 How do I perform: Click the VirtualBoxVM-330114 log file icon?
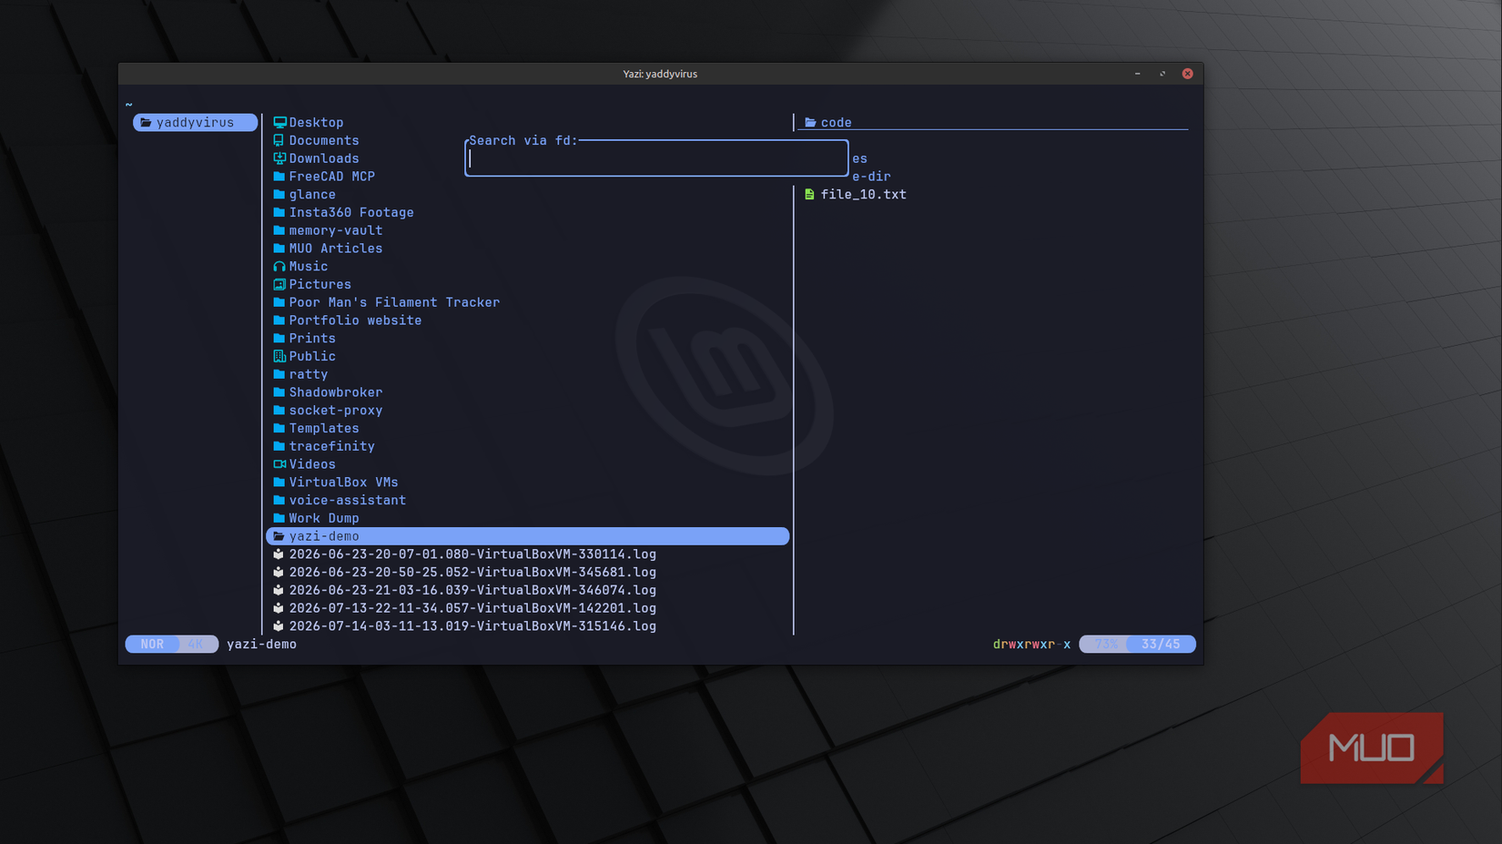pyautogui.click(x=279, y=554)
